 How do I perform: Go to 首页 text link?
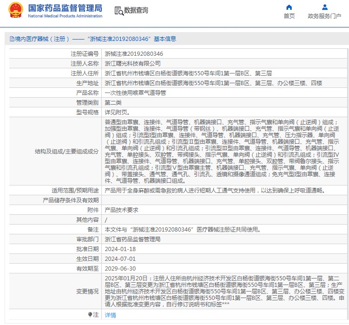tap(289, 16)
